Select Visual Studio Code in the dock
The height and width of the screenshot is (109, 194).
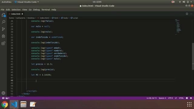pyautogui.click(x=14, y=104)
